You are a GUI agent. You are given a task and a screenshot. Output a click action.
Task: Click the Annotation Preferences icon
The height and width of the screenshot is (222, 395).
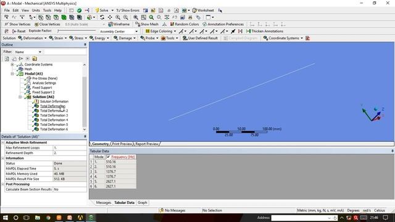pyautogui.click(x=204, y=24)
